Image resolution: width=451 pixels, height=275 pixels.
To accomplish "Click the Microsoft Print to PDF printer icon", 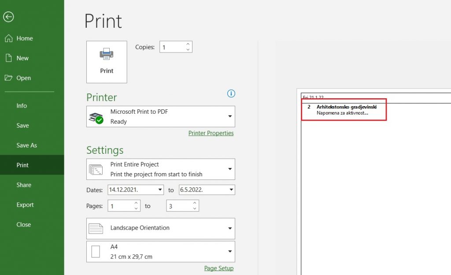I will 96,117.
